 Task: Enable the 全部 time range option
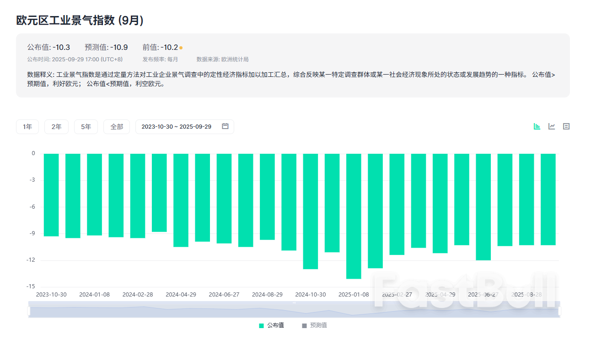[117, 126]
